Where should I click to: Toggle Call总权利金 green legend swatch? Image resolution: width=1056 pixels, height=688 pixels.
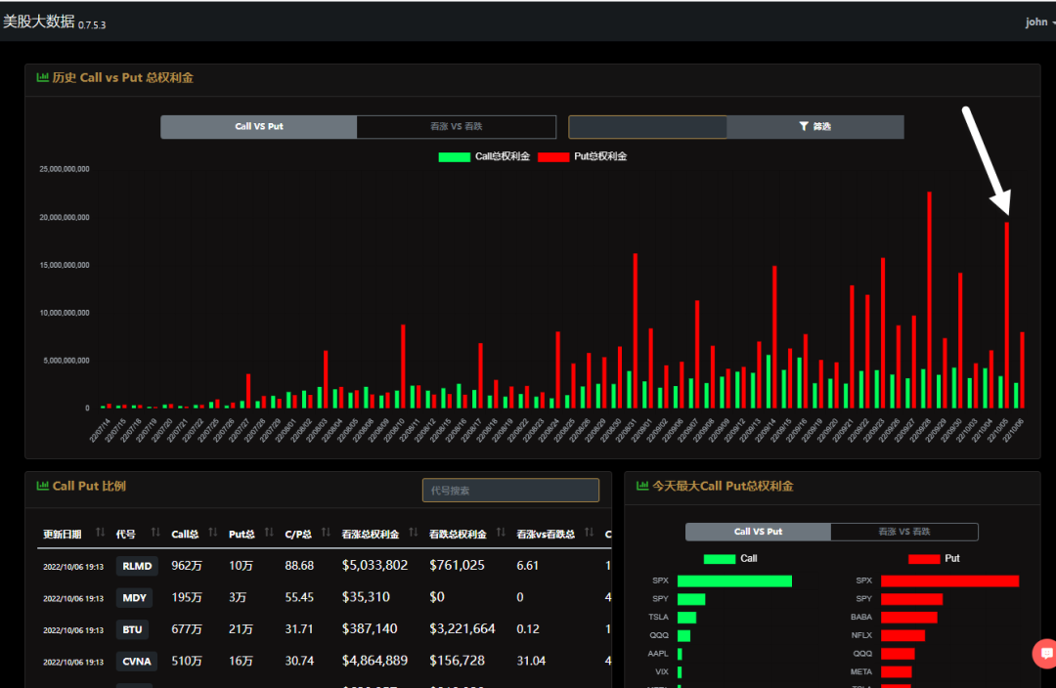(x=454, y=157)
